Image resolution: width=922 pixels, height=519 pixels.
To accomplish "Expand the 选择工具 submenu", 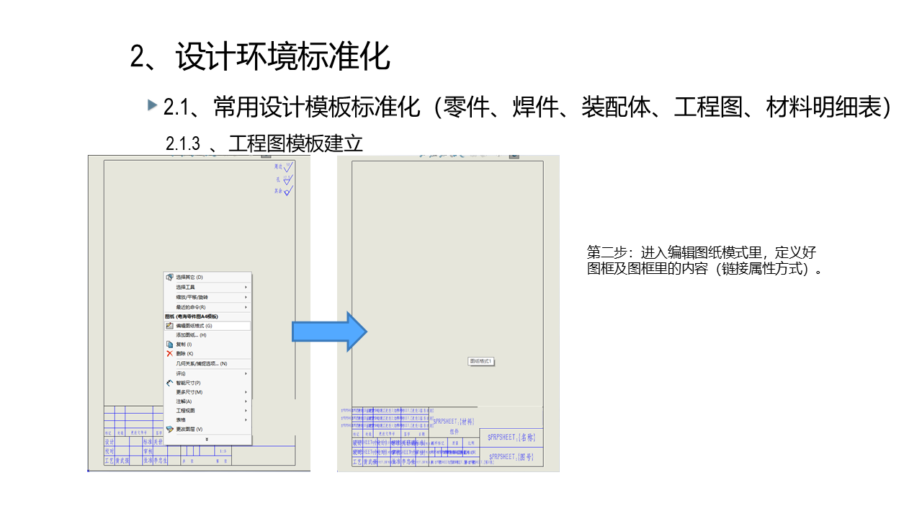I will pos(207,287).
